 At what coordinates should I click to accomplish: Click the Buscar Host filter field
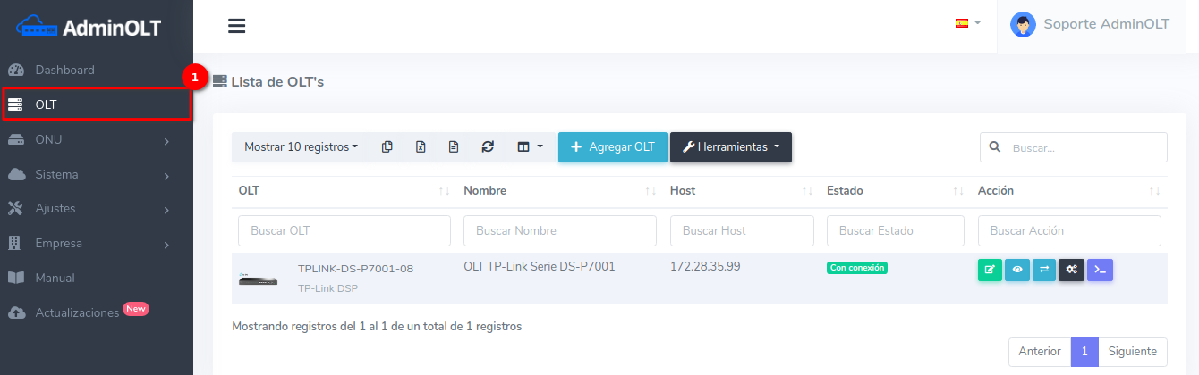click(x=742, y=230)
